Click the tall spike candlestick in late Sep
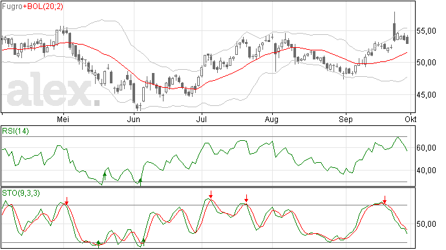 coord(394,26)
